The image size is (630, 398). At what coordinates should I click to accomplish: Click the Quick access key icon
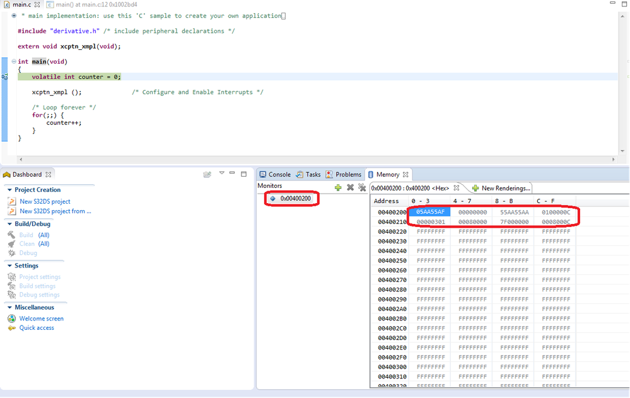(x=11, y=327)
